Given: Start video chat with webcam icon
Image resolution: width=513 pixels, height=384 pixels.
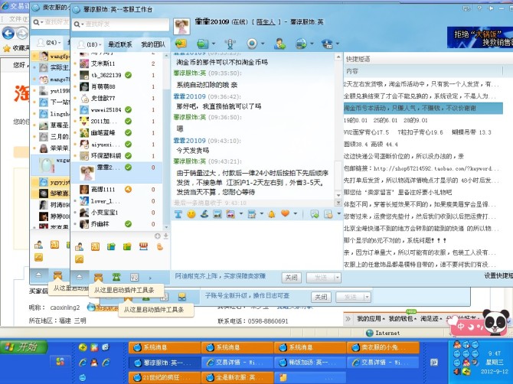Looking at the screenshot, I should click(x=252, y=44).
